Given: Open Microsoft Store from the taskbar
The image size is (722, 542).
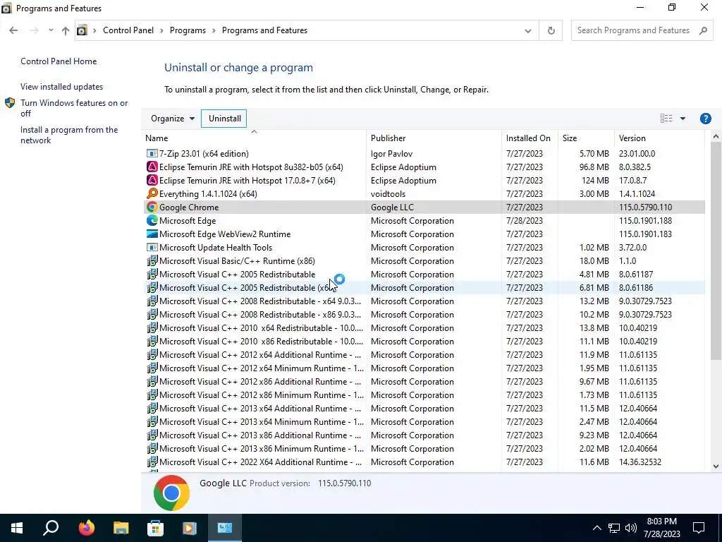Looking at the screenshot, I should point(155,528).
